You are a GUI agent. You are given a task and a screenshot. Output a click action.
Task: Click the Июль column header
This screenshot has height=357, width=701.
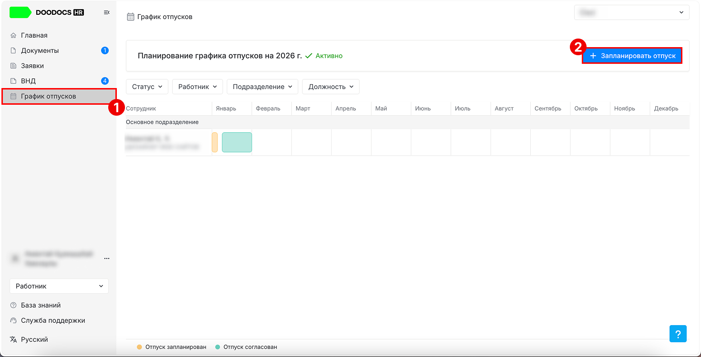tap(463, 109)
